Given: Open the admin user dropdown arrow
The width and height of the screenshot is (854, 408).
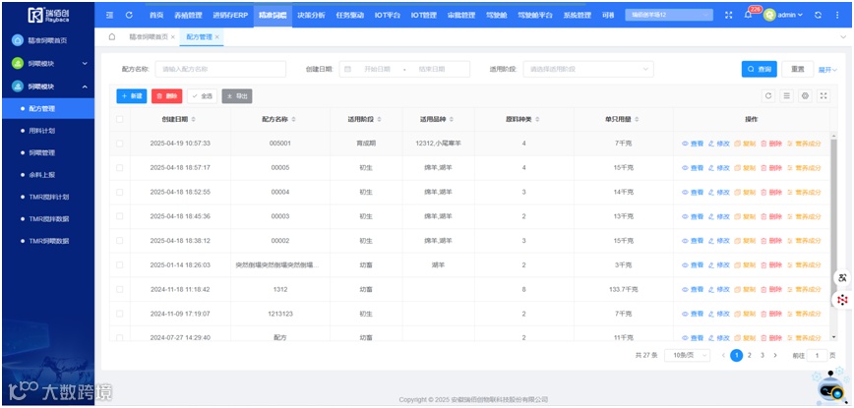Looking at the screenshot, I should (800, 15).
